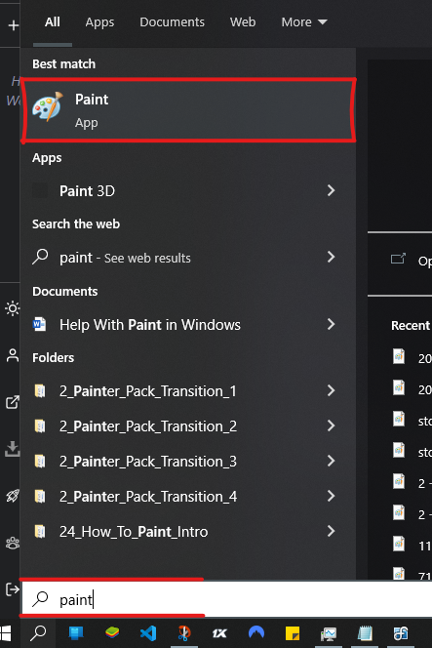Screen dimensions: 432x648
Task: Open the More filter dropdown
Action: [x=304, y=21]
